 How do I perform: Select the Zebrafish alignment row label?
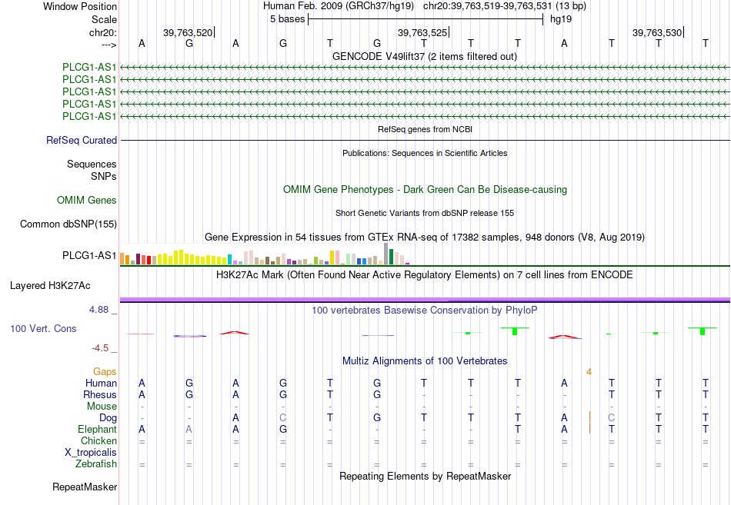point(96,464)
